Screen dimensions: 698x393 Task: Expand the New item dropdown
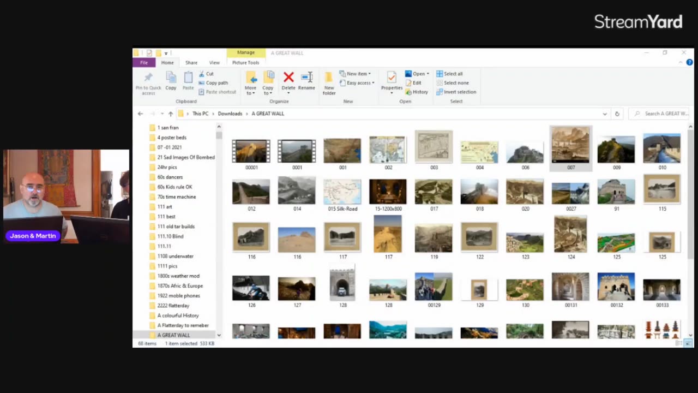(355, 74)
